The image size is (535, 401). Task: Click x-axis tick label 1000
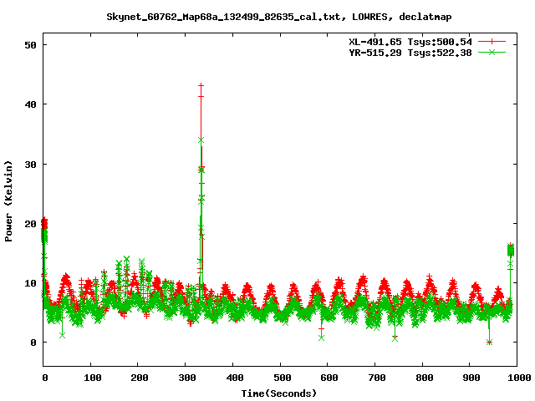(519, 378)
